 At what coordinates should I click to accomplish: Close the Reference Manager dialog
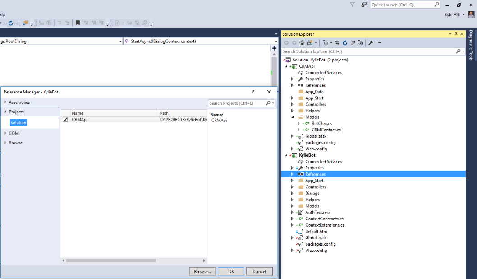pyautogui.click(x=269, y=91)
